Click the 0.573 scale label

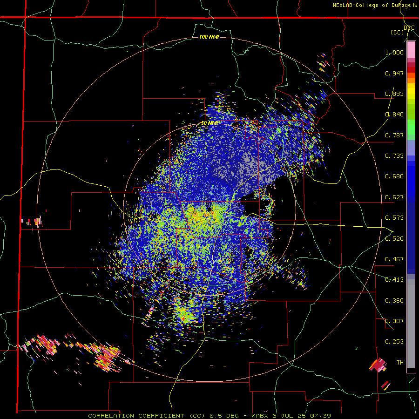tap(394, 218)
